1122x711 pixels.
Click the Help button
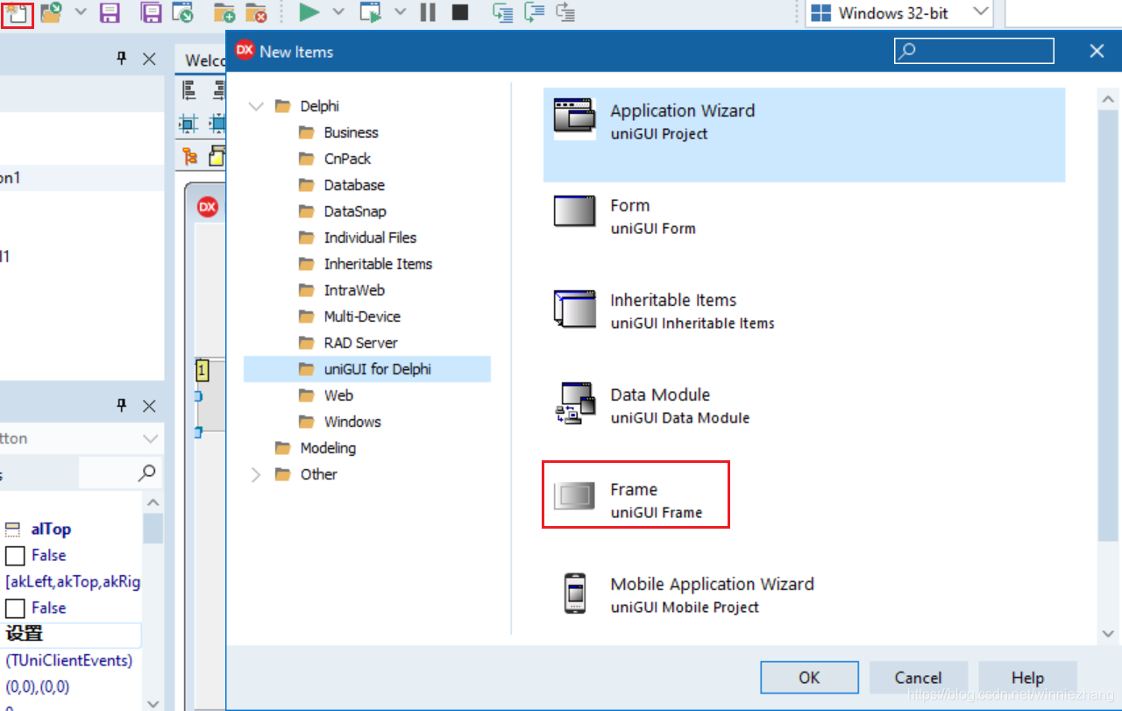[1027, 678]
